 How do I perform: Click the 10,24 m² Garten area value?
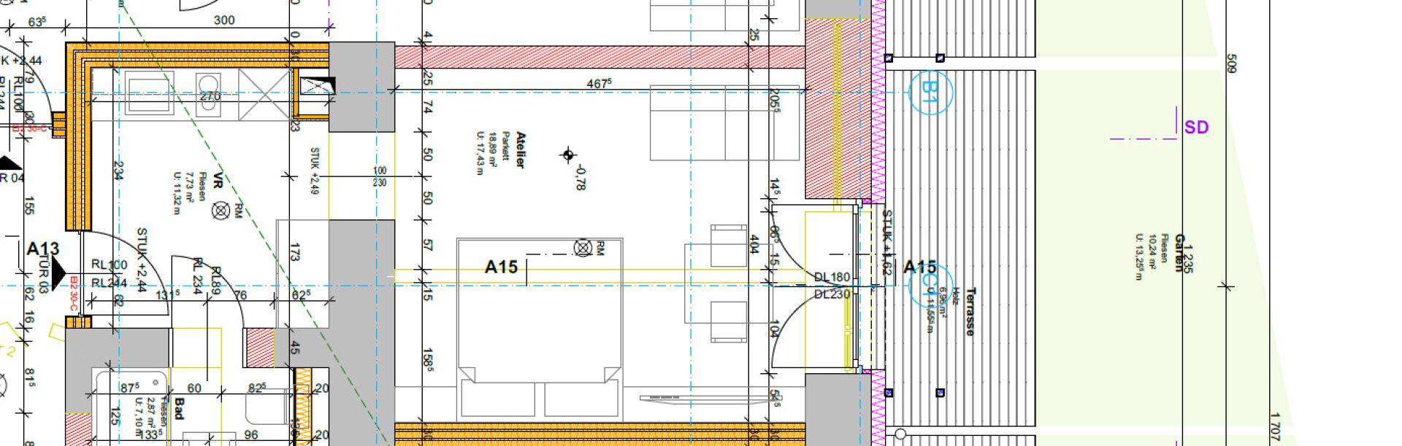coord(1152,252)
